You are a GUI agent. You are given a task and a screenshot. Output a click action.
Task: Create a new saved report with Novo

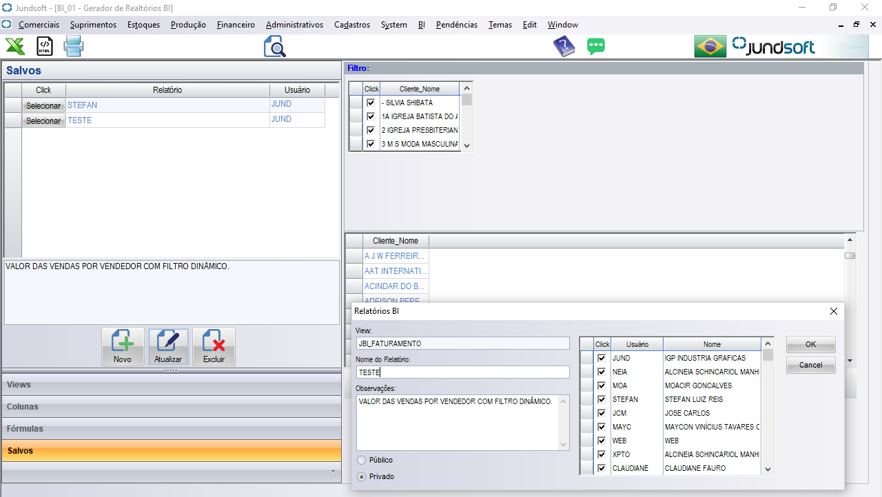click(123, 346)
